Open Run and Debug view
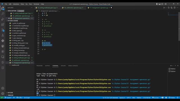Image resolution: width=180 pixels, height=101 pixels. (x=3, y=19)
